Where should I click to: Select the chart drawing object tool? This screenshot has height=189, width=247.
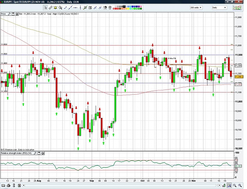(x=85, y=7)
